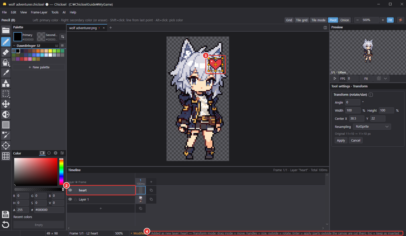Add a new frame to the timeline
Screen dimensions: 406x236
point(151,182)
